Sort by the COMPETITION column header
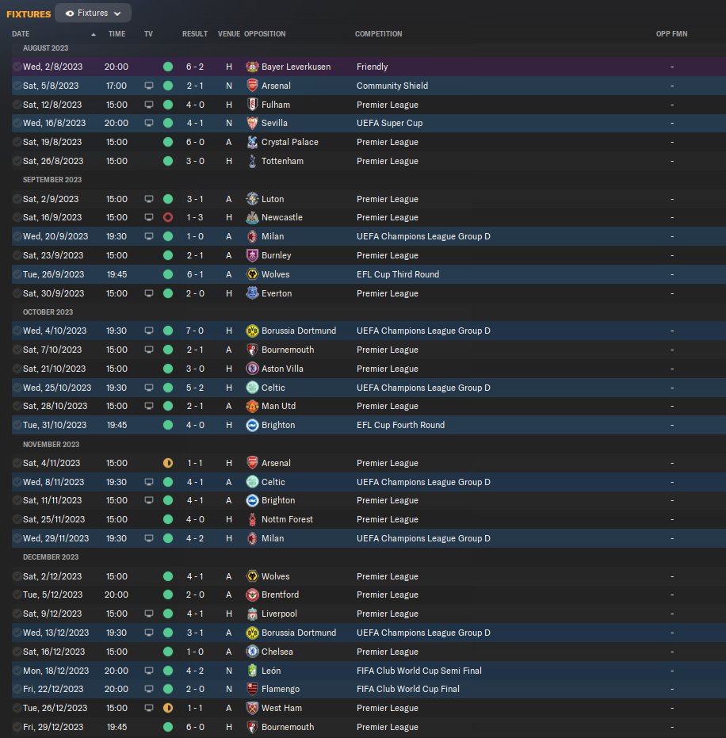 (x=378, y=34)
